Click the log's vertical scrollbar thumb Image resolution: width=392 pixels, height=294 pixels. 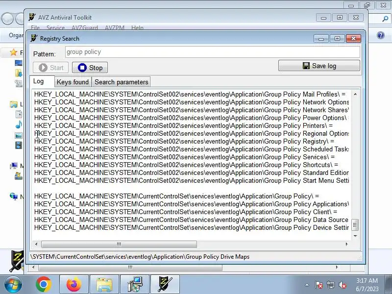(x=355, y=225)
